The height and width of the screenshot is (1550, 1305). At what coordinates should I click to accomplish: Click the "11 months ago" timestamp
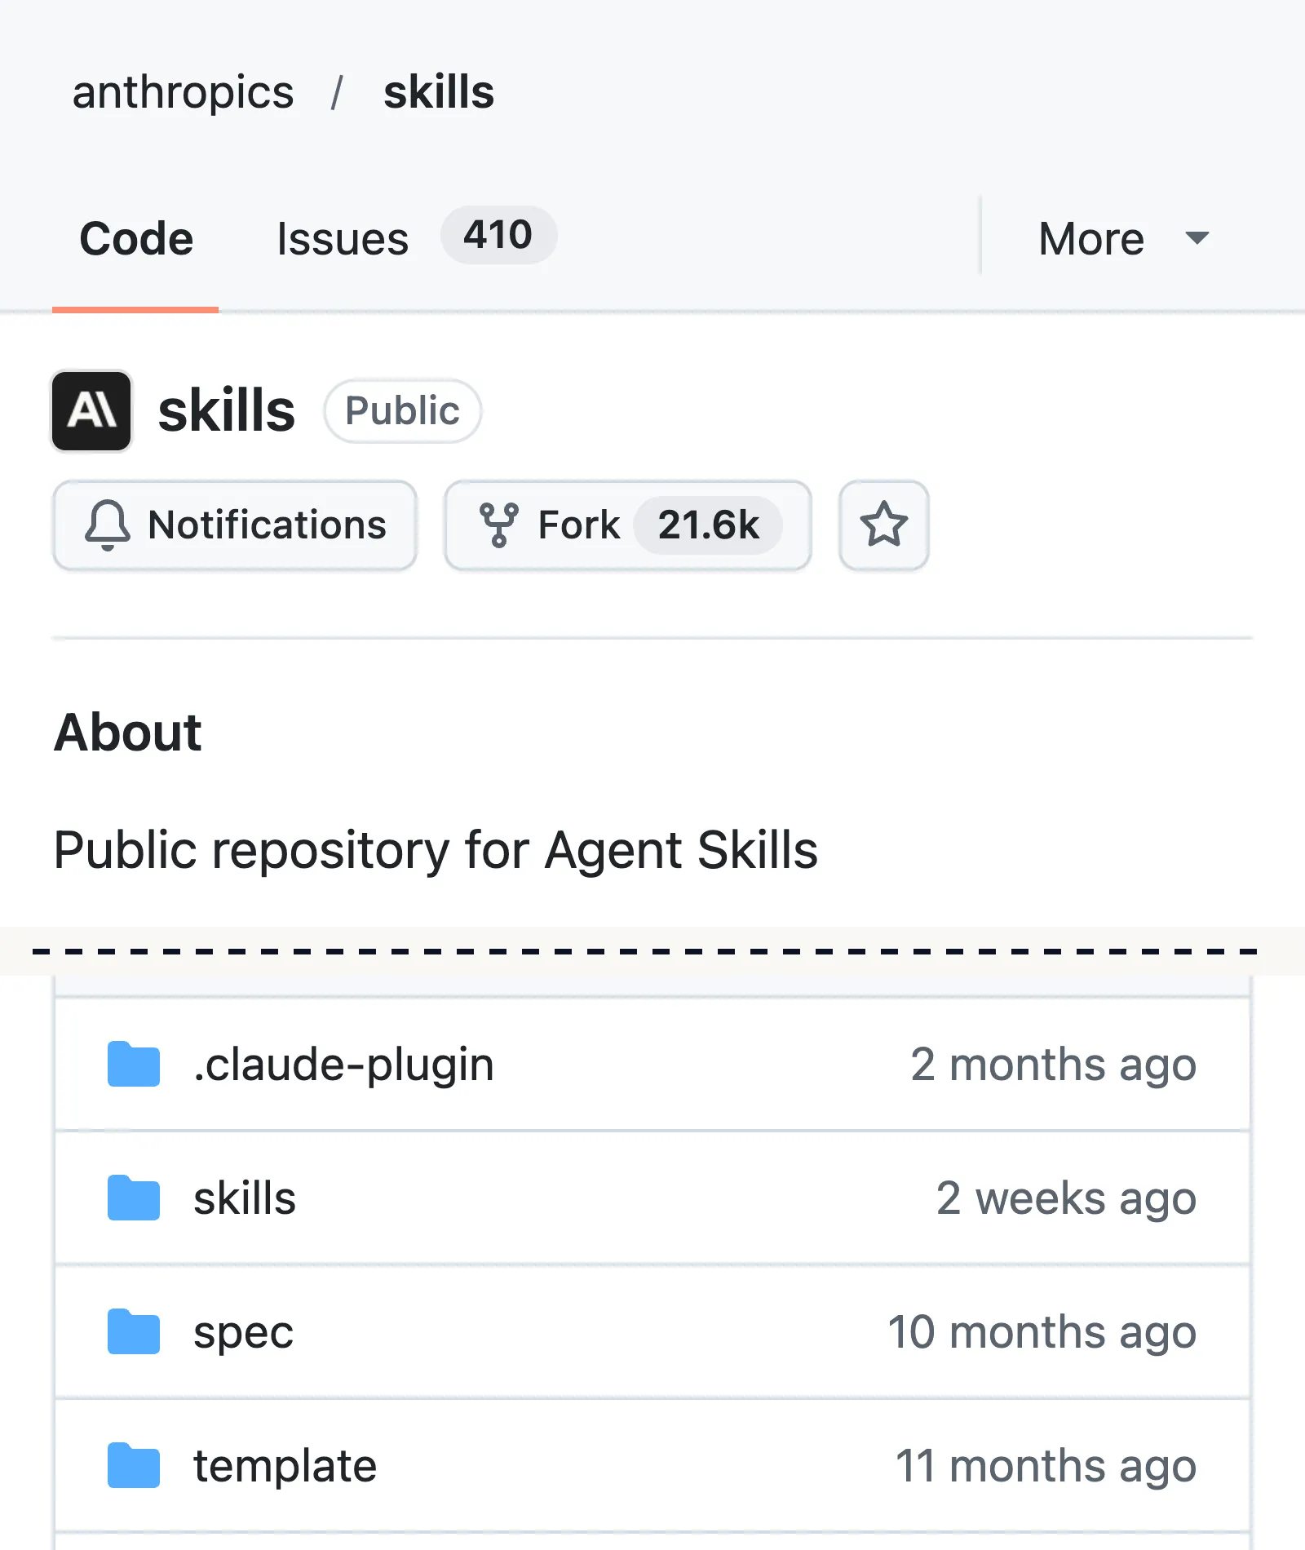tap(1046, 1466)
